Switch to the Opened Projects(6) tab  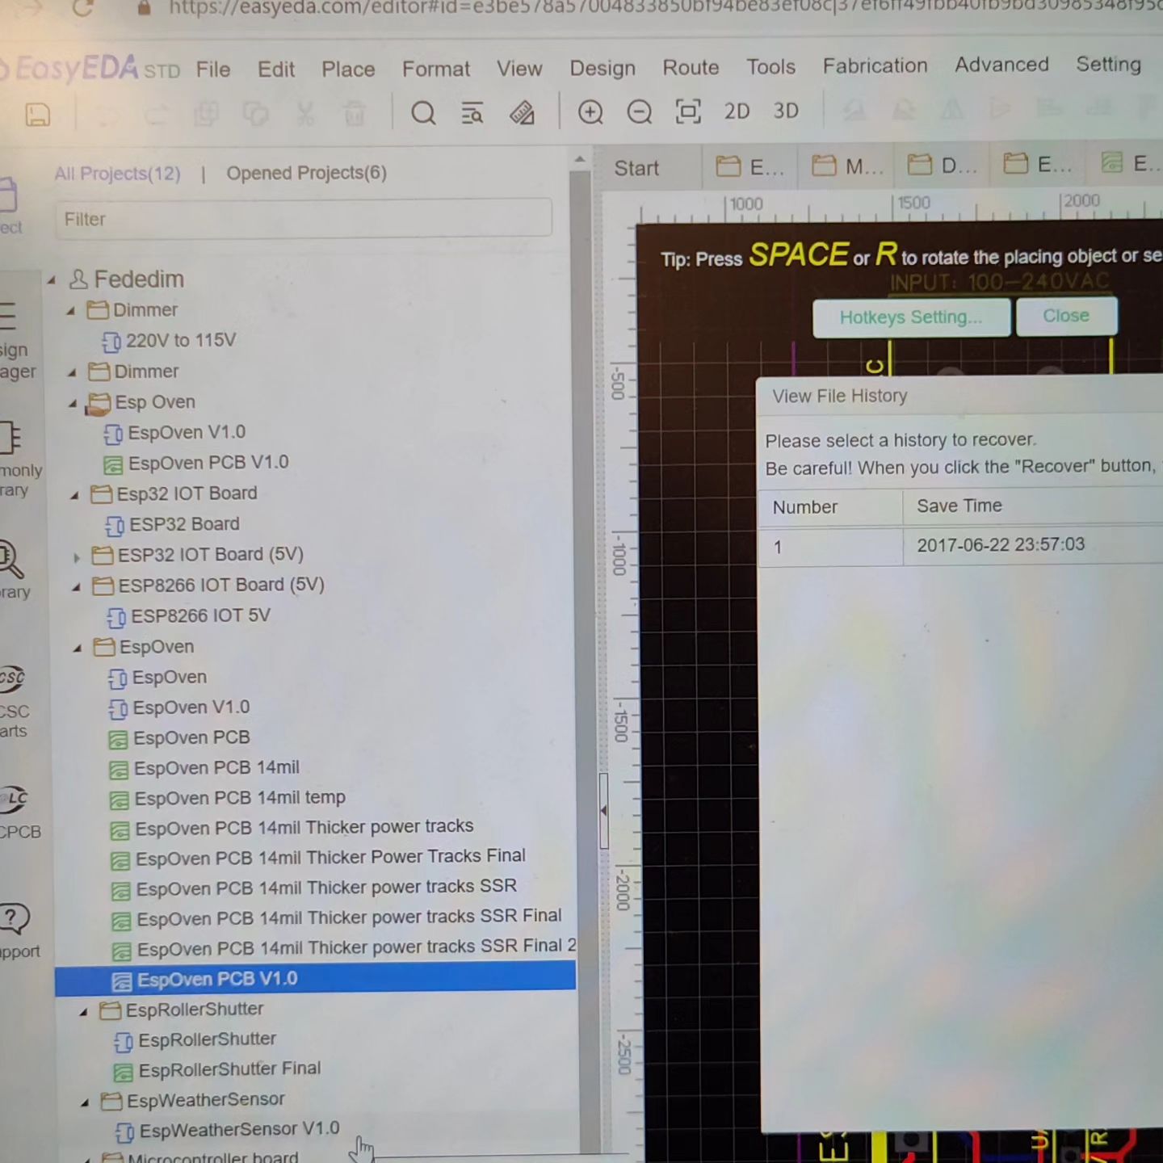pos(306,173)
